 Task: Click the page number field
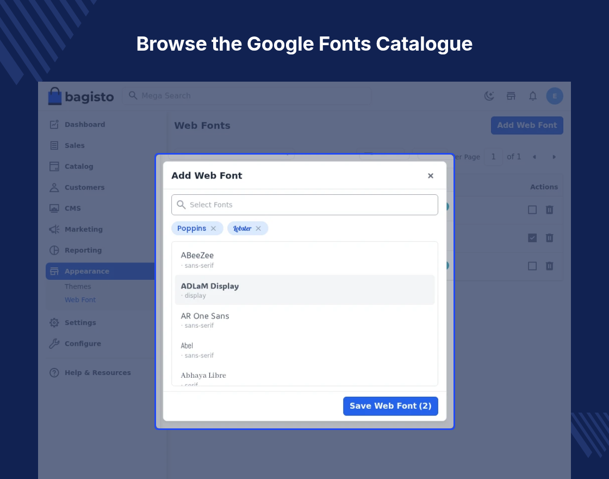[493, 157]
